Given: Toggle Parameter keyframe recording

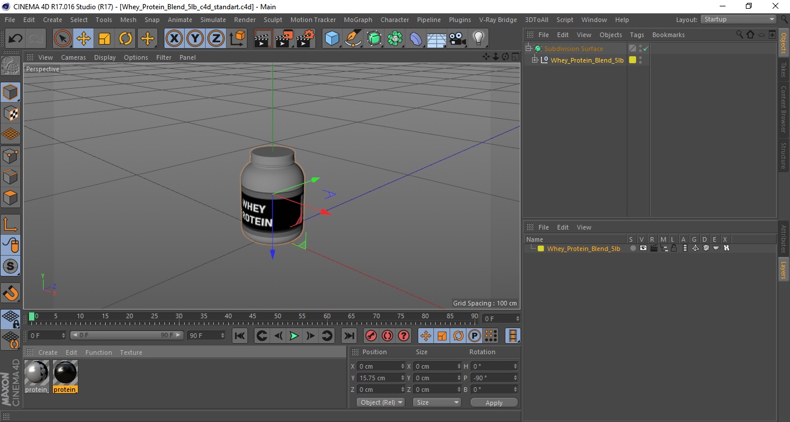Looking at the screenshot, I should point(475,336).
